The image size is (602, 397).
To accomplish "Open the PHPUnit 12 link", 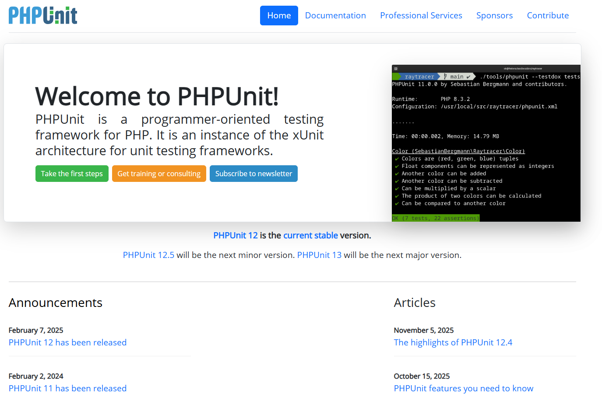I will tap(236, 235).
